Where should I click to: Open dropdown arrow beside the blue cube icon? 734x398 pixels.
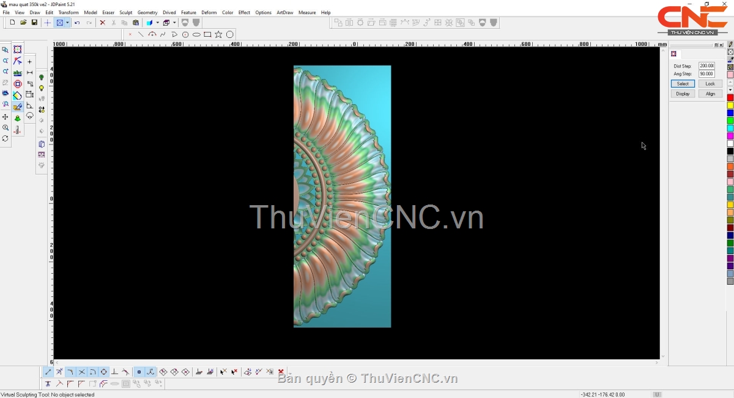tap(157, 23)
